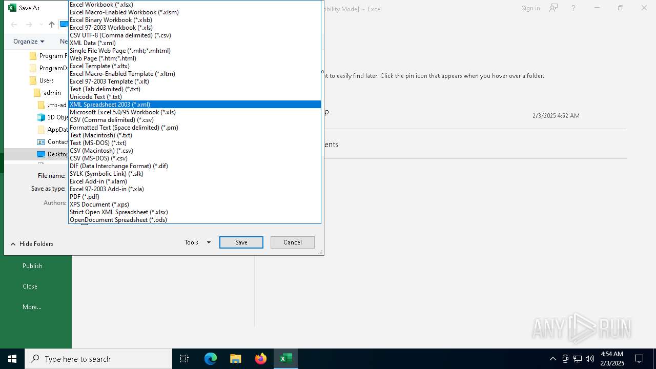
Task: Click Publish in Excel backstage
Action: tap(32, 266)
